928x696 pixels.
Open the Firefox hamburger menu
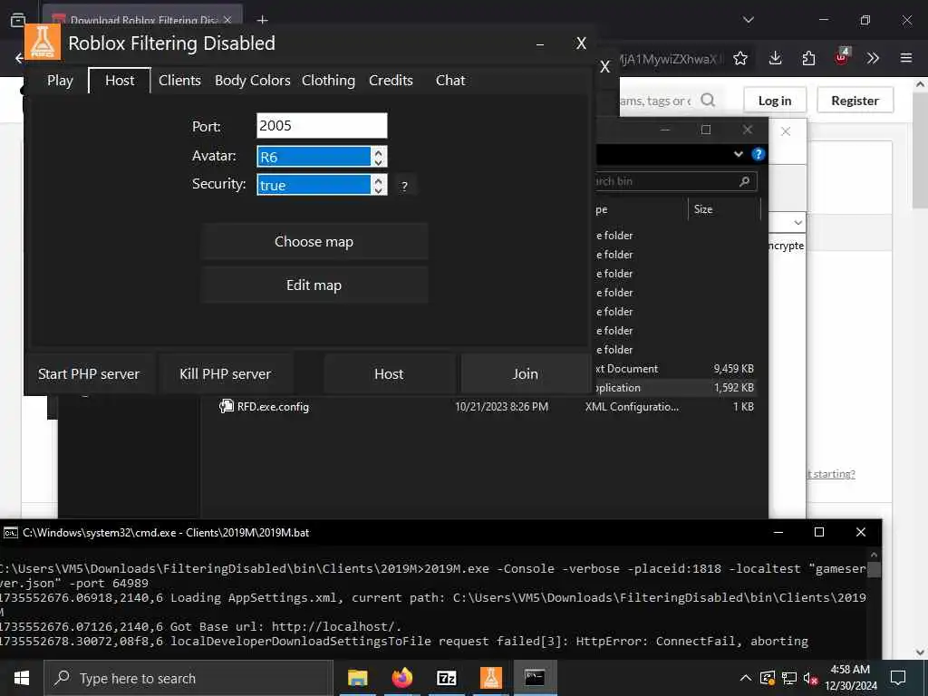coord(906,58)
